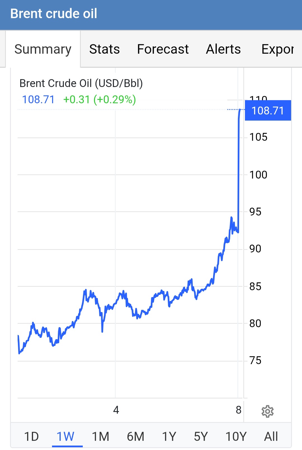Switch to the Summary tab
Viewport: 302px width, 450px height.
click(x=43, y=49)
